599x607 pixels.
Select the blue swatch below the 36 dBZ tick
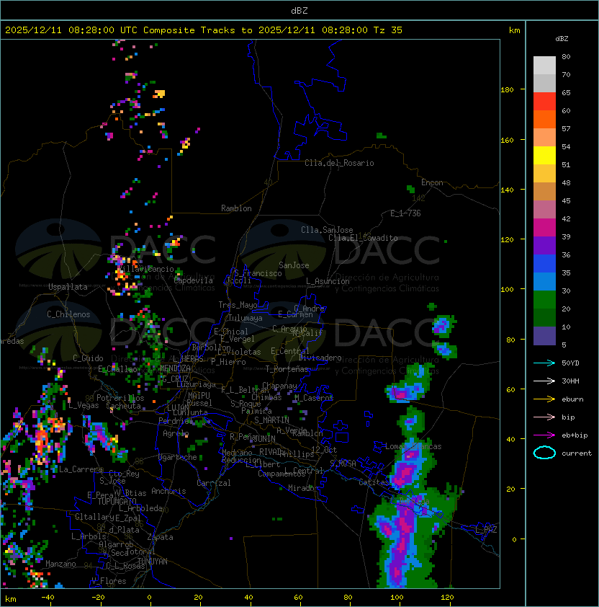pos(544,264)
